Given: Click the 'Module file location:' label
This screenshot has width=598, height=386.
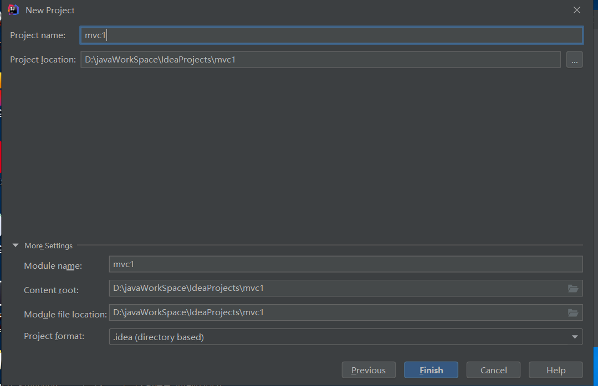Looking at the screenshot, I should [x=65, y=315].
